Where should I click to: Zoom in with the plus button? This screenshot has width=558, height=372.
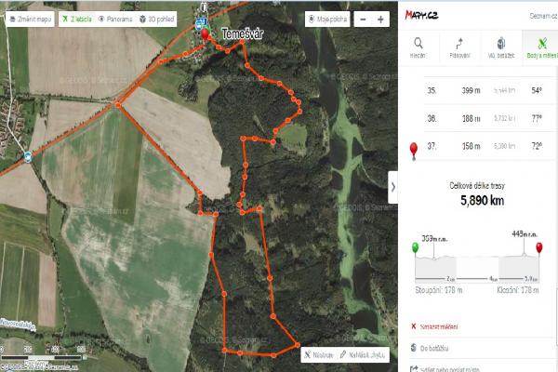tap(380, 20)
